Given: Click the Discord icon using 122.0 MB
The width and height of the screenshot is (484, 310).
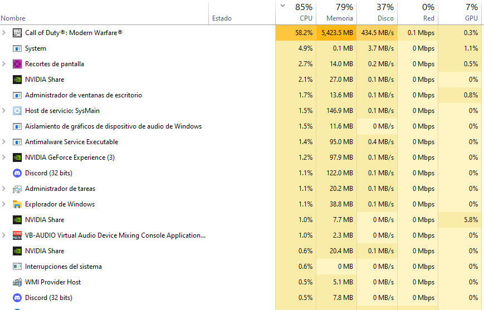Looking at the screenshot, I should 17,173.
